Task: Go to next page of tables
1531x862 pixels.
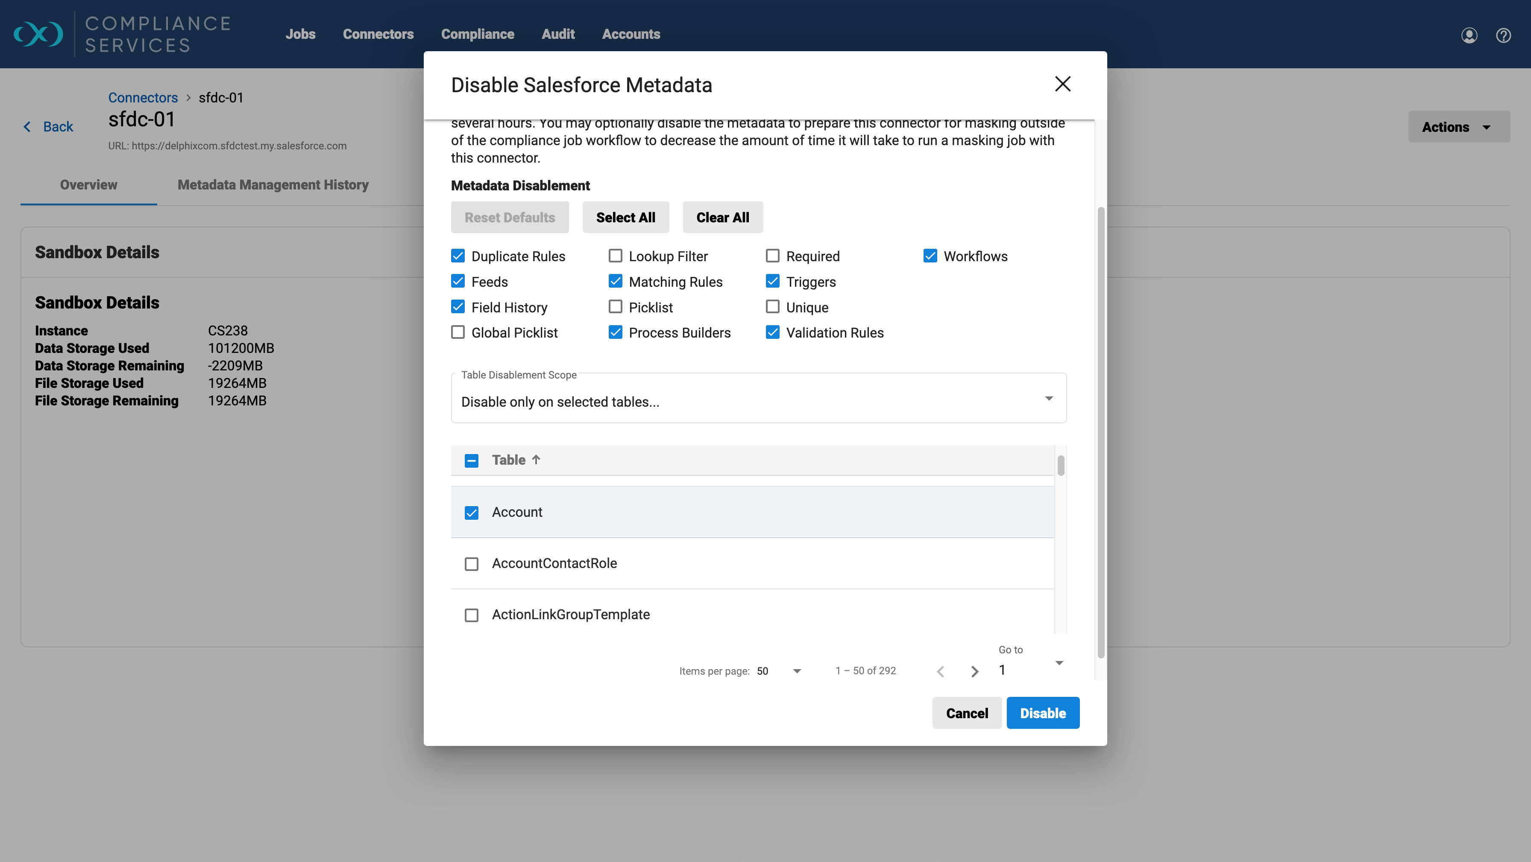Action: pyautogui.click(x=974, y=671)
